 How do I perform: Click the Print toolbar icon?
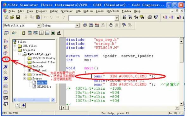tap(150, 17)
